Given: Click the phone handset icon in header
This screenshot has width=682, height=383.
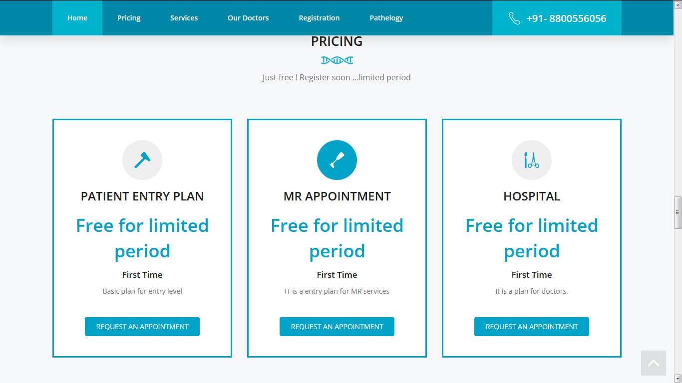Looking at the screenshot, I should pyautogui.click(x=514, y=18).
